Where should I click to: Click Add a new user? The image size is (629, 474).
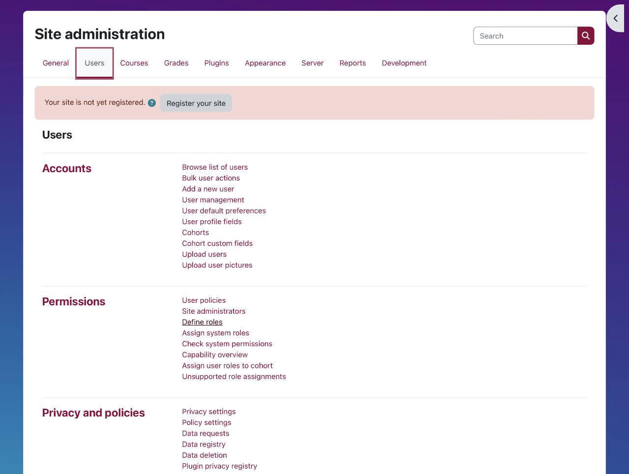(208, 189)
